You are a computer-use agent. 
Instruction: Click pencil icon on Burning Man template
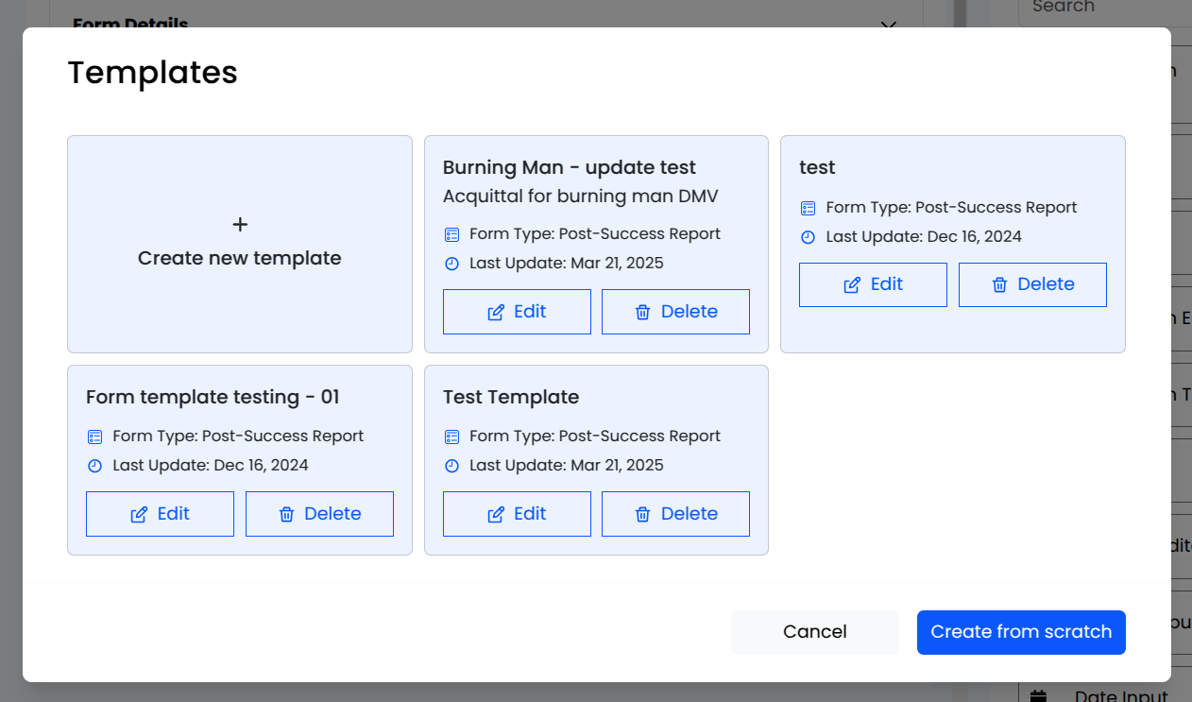coord(496,313)
